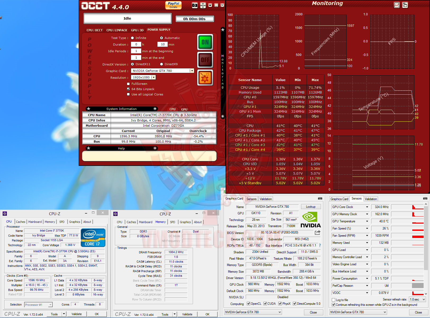This screenshot has height=318, width=430.
Task: Click the Duration hours input field
Action: tap(136, 45)
